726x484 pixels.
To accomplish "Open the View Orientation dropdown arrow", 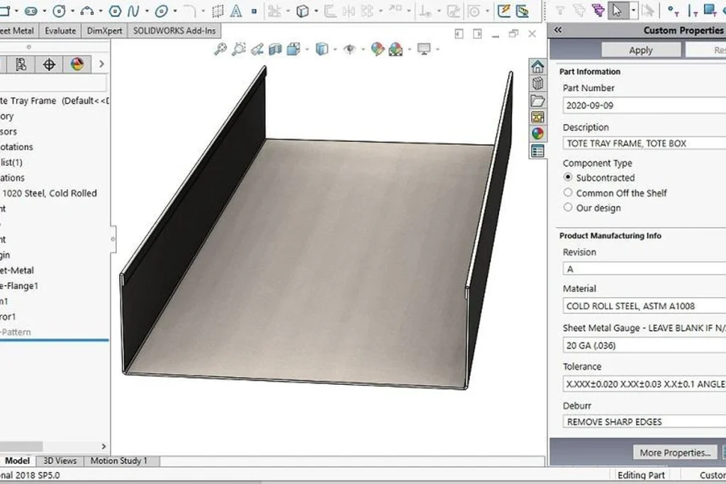I will click(x=307, y=50).
